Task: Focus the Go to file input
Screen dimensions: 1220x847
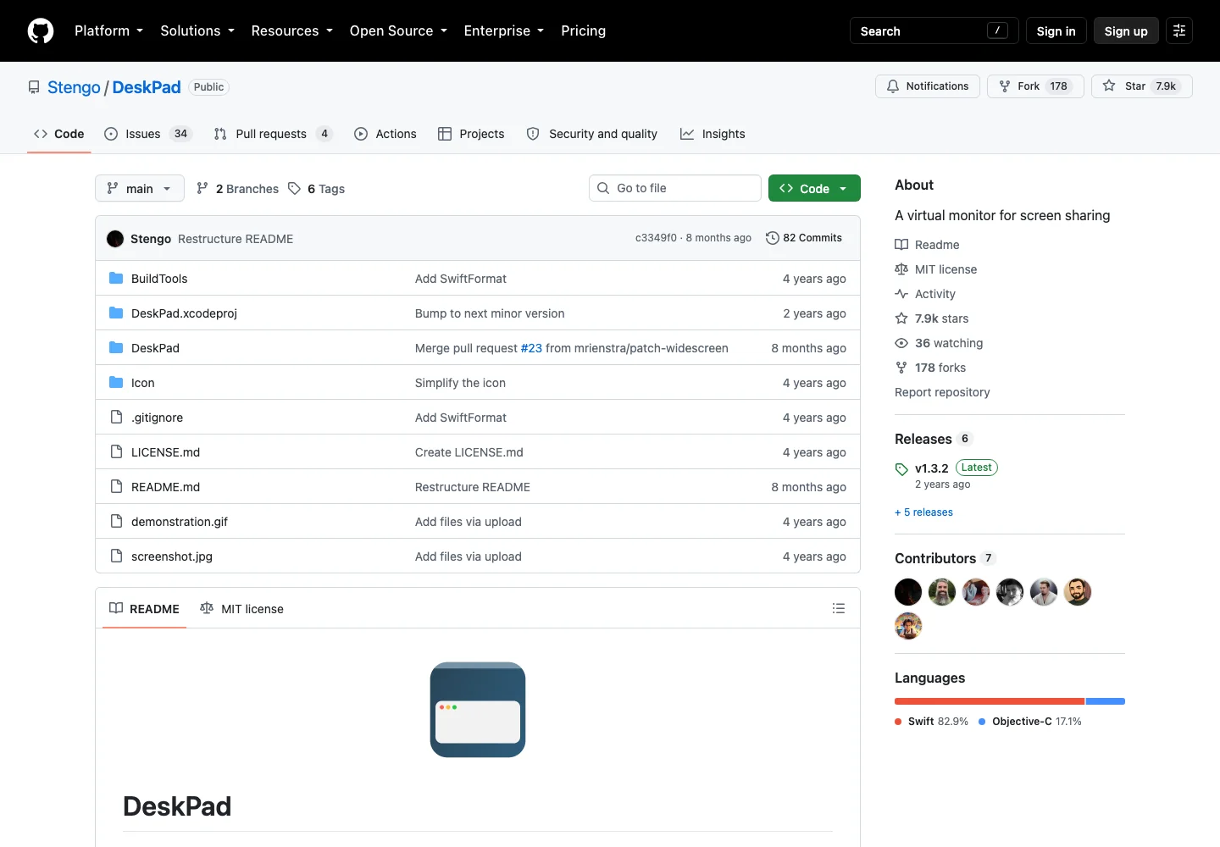Action: tap(675, 188)
